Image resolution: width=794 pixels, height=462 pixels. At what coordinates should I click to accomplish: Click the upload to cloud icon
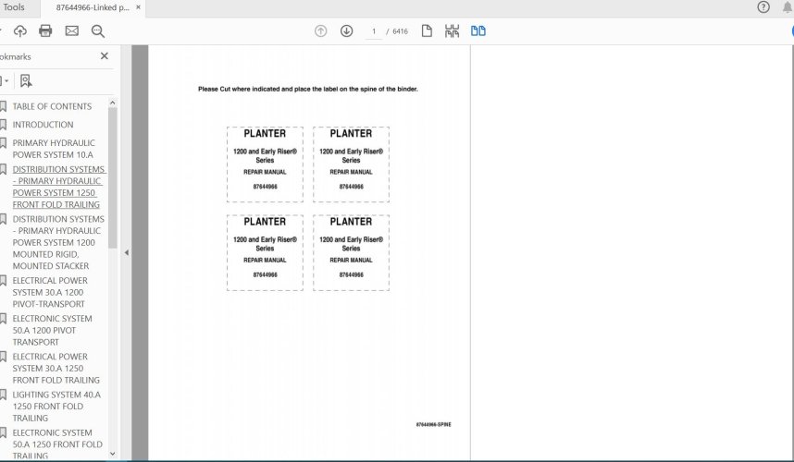point(20,31)
